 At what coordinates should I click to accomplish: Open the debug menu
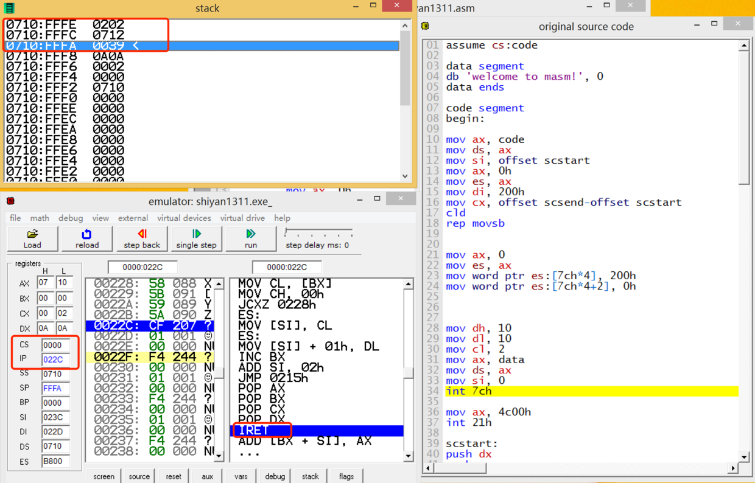tap(71, 218)
